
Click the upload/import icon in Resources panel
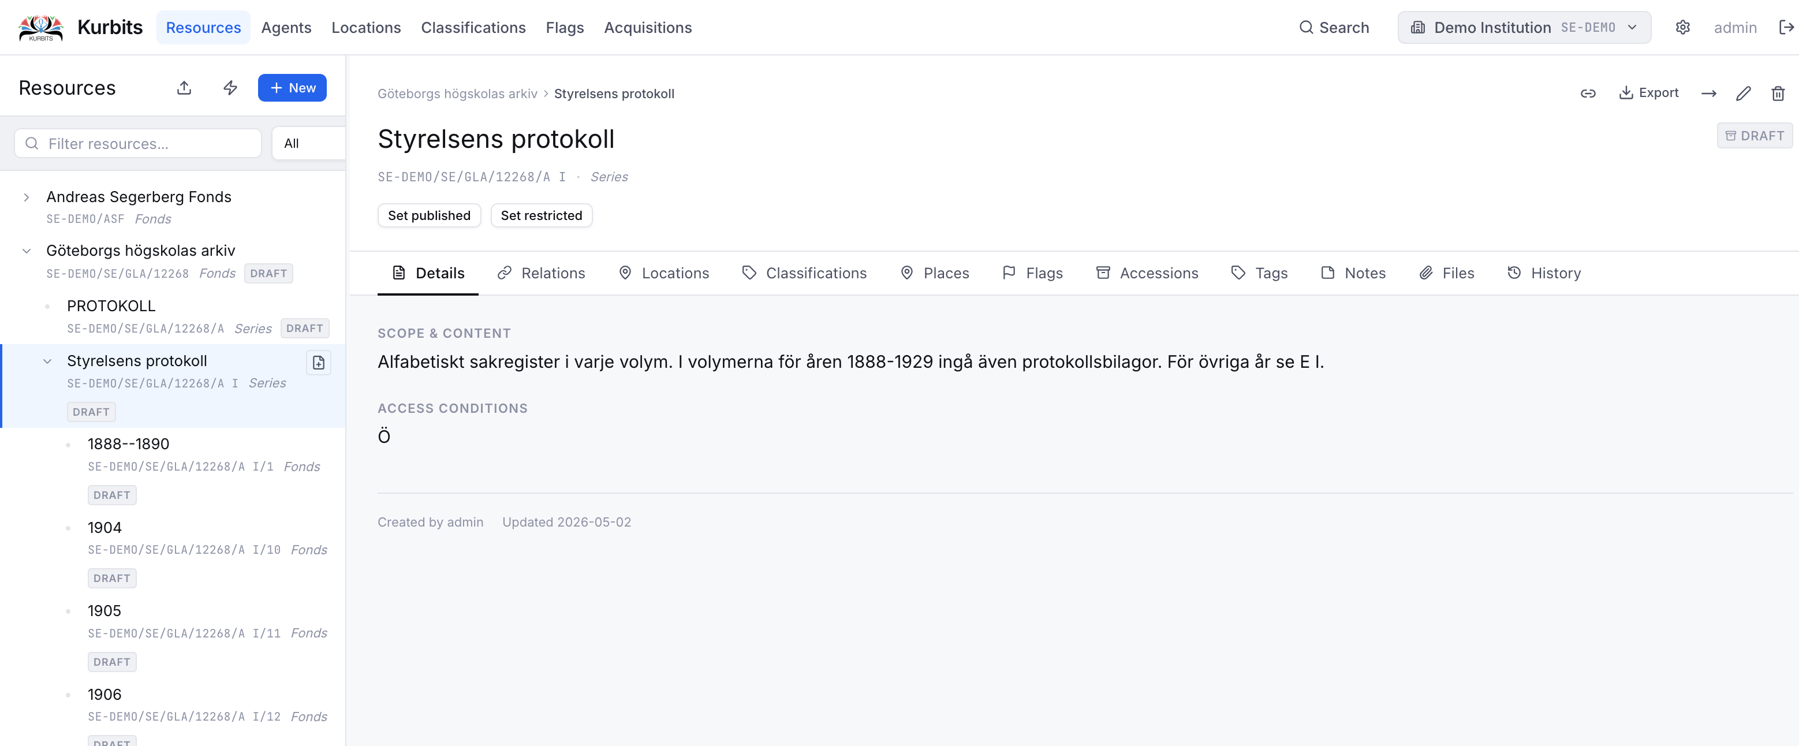(x=184, y=88)
